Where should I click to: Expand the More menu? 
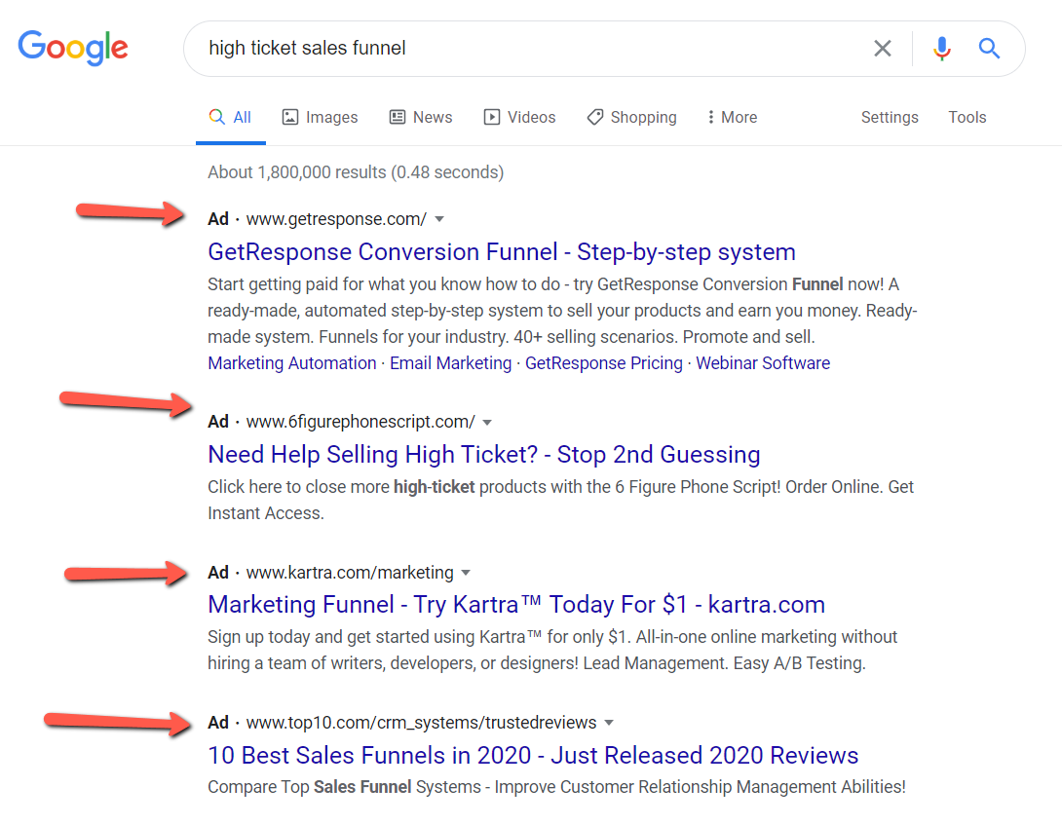pyautogui.click(x=732, y=117)
